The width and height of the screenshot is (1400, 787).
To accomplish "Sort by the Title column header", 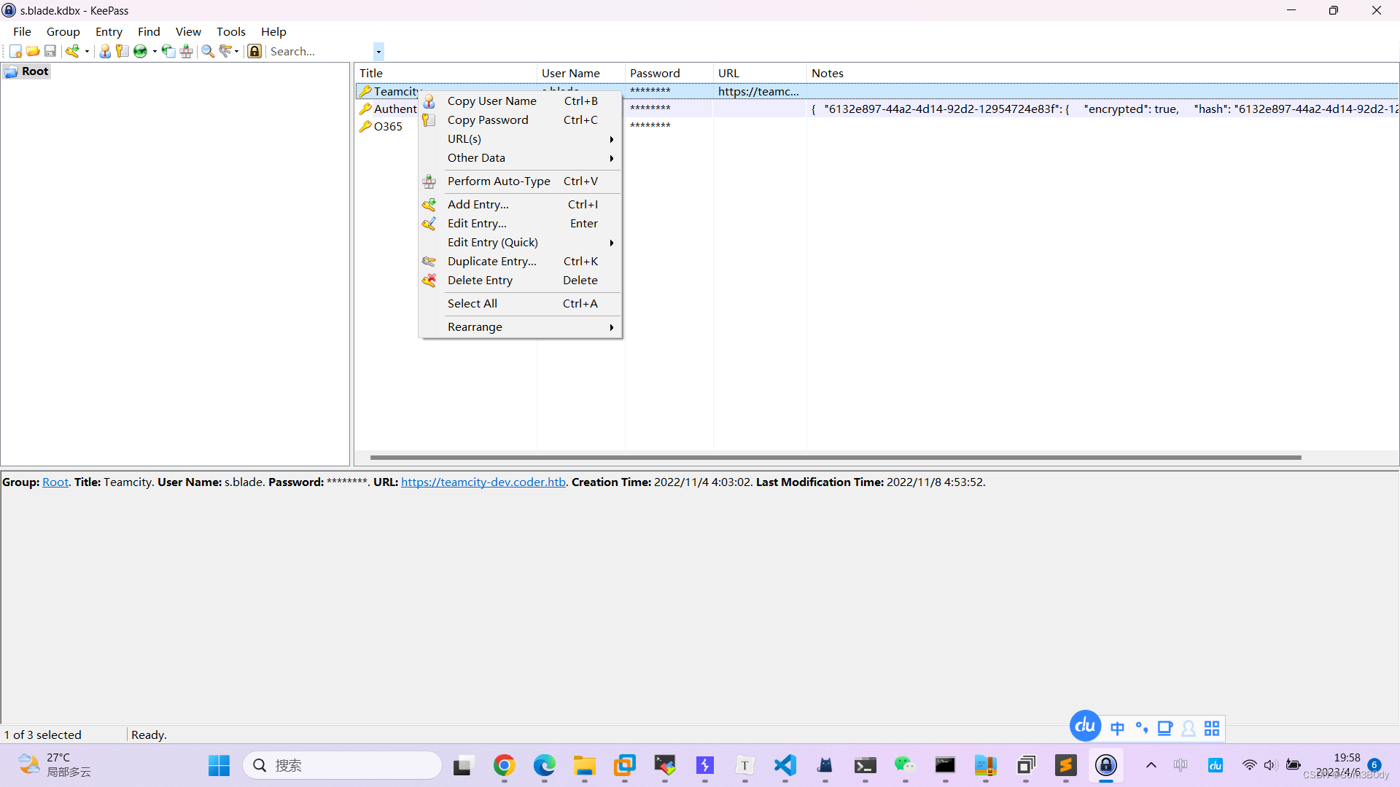I will (446, 73).
